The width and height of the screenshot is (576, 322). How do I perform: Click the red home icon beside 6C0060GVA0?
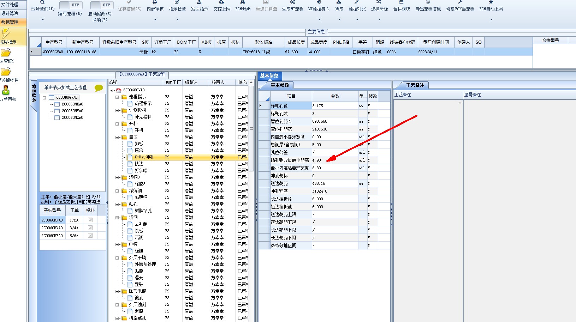[x=119, y=90]
